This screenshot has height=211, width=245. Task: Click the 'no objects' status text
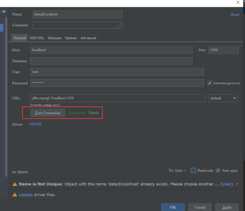20,172
